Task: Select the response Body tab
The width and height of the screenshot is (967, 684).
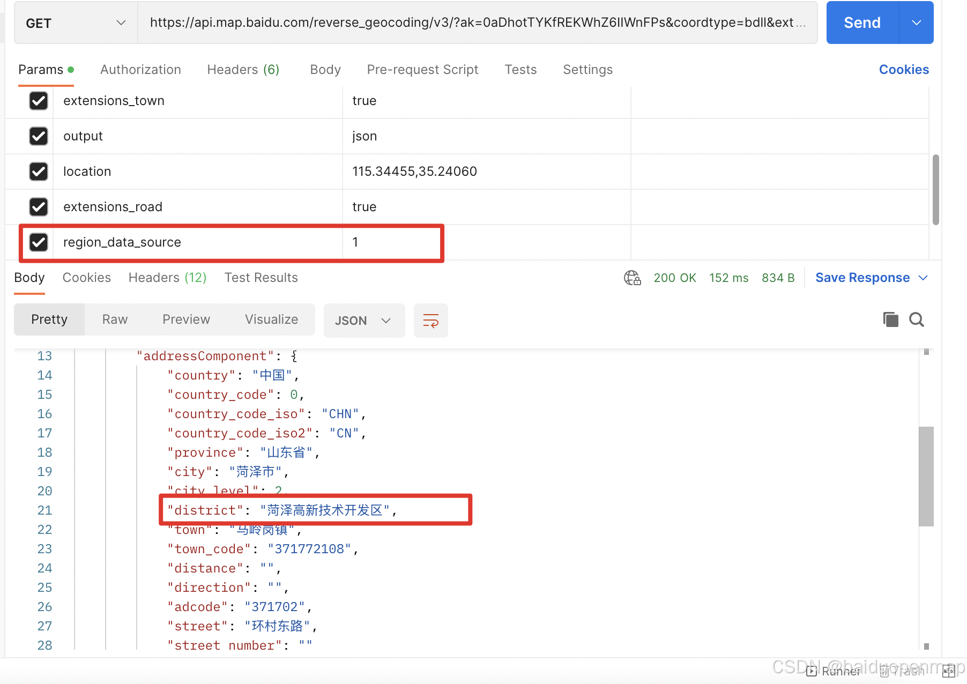Action: [x=29, y=278]
